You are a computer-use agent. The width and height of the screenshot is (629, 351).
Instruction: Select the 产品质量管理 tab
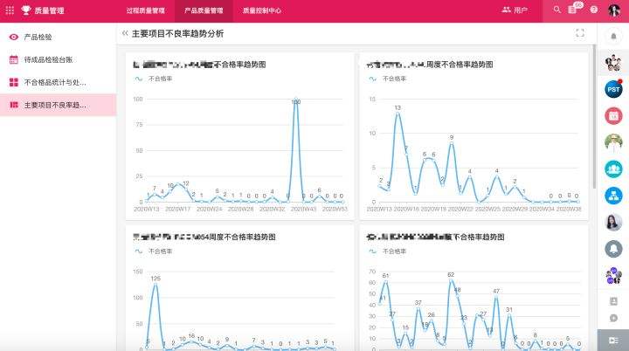pyautogui.click(x=204, y=10)
